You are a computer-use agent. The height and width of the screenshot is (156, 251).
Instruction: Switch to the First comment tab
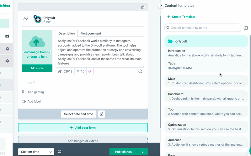[x=91, y=33]
